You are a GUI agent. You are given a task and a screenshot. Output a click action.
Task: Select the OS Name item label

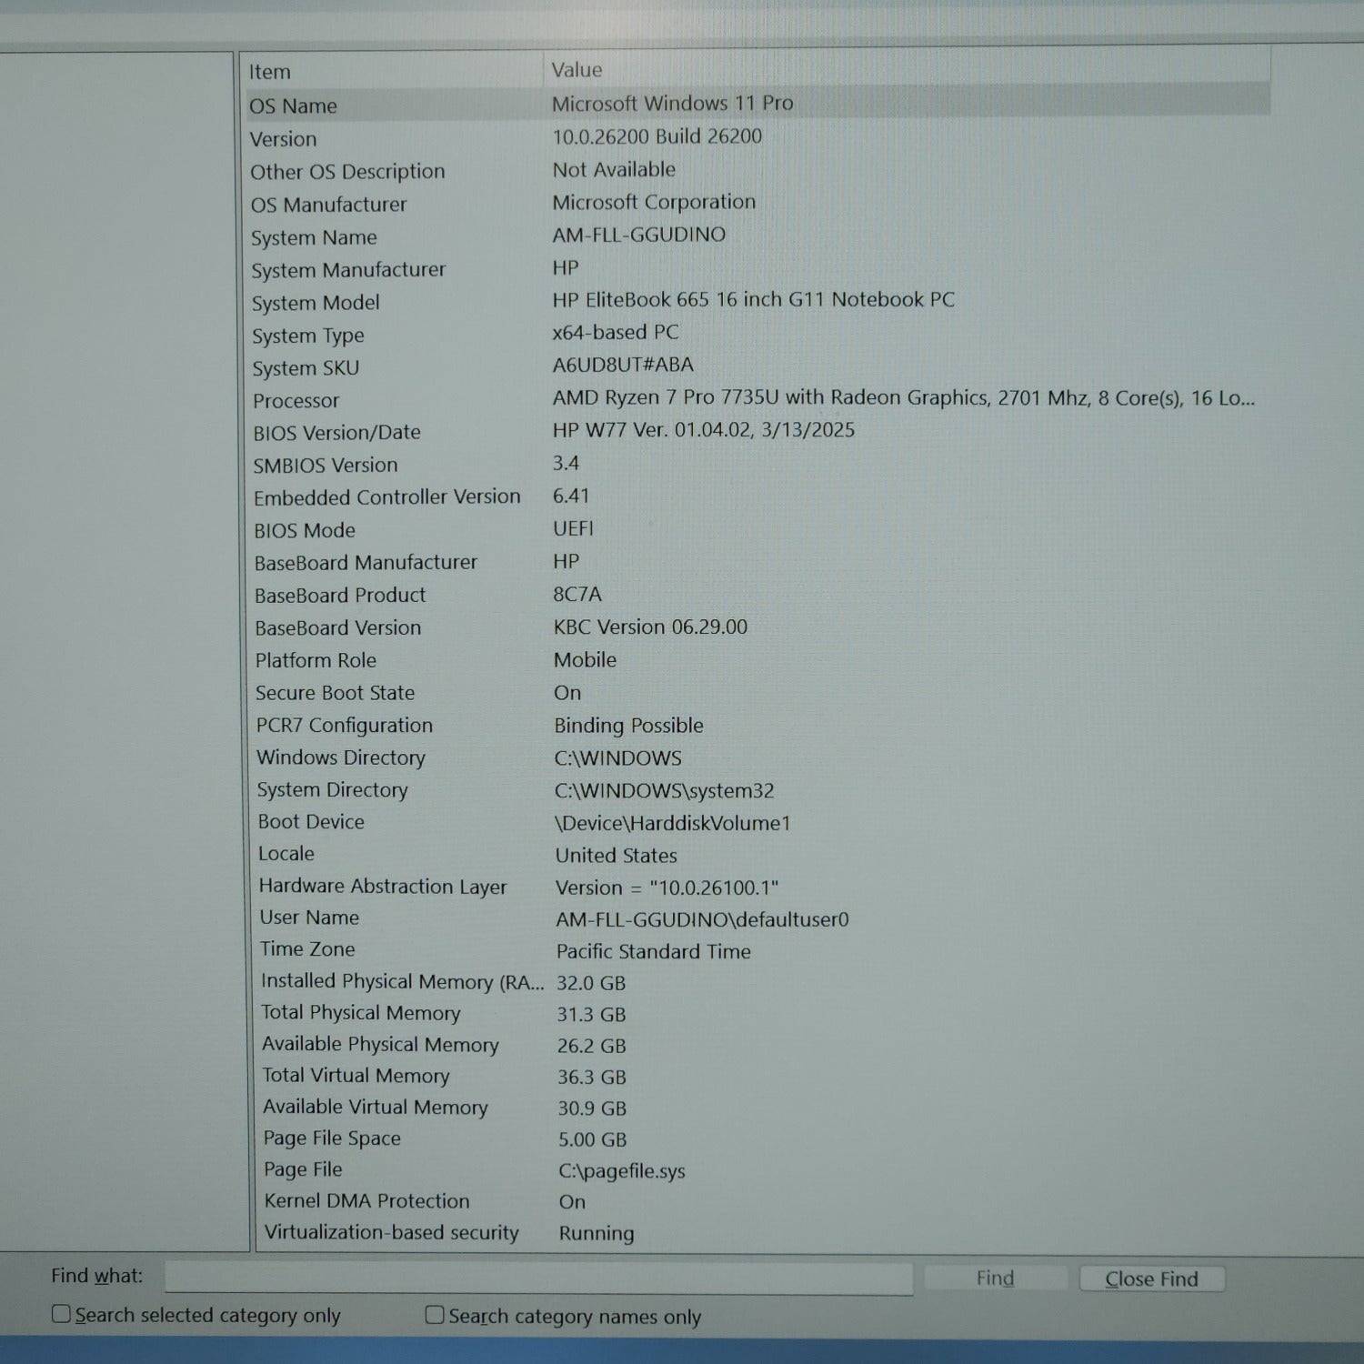point(293,106)
